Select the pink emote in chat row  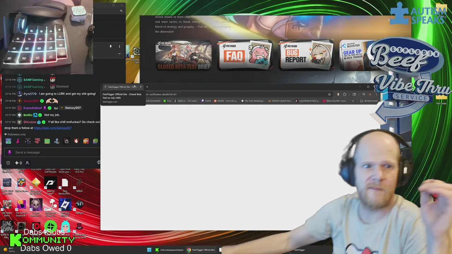click(18, 141)
